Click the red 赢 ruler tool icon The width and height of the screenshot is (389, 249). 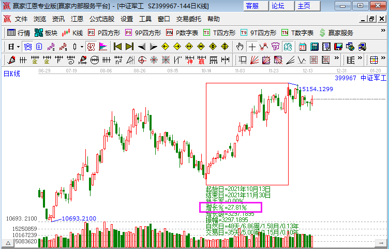click(201, 60)
